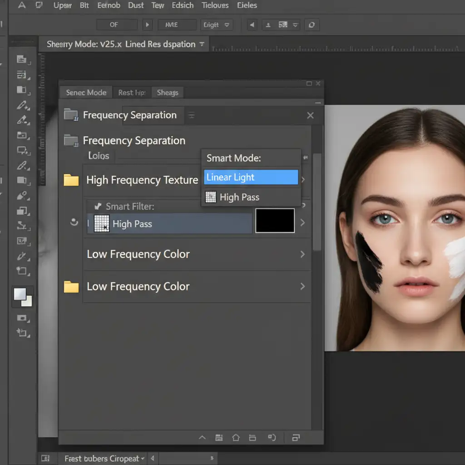Screen dimensions: 465x465
Task: Click the black mask thumbnail beside High Pass
Action: click(275, 221)
